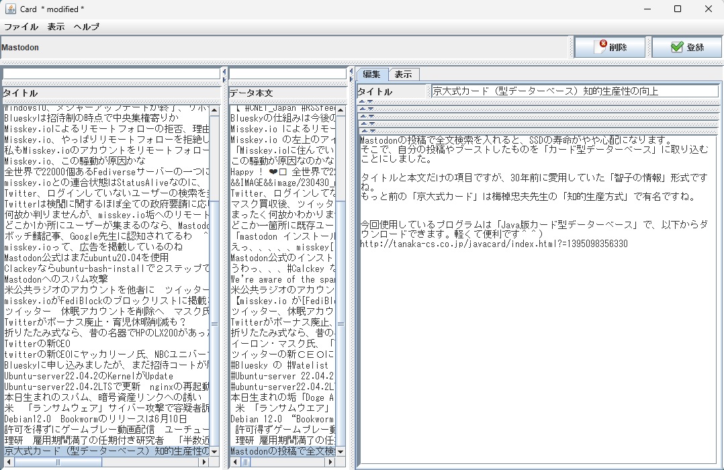Select title row starting '京大式カード（型データーベース）'
The height and width of the screenshot is (470, 724).
click(106, 451)
